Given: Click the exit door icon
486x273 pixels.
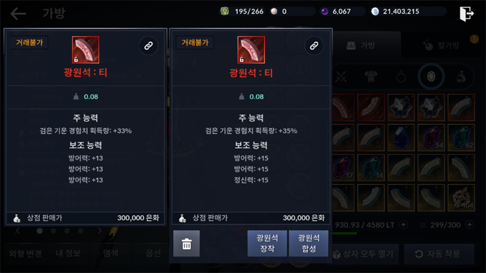Looking at the screenshot, I should (x=467, y=13).
